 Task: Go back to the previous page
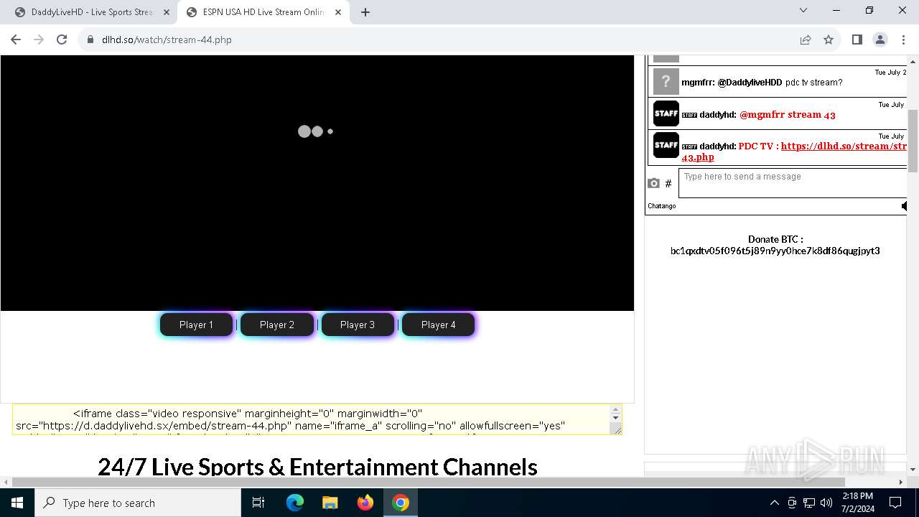click(x=16, y=39)
